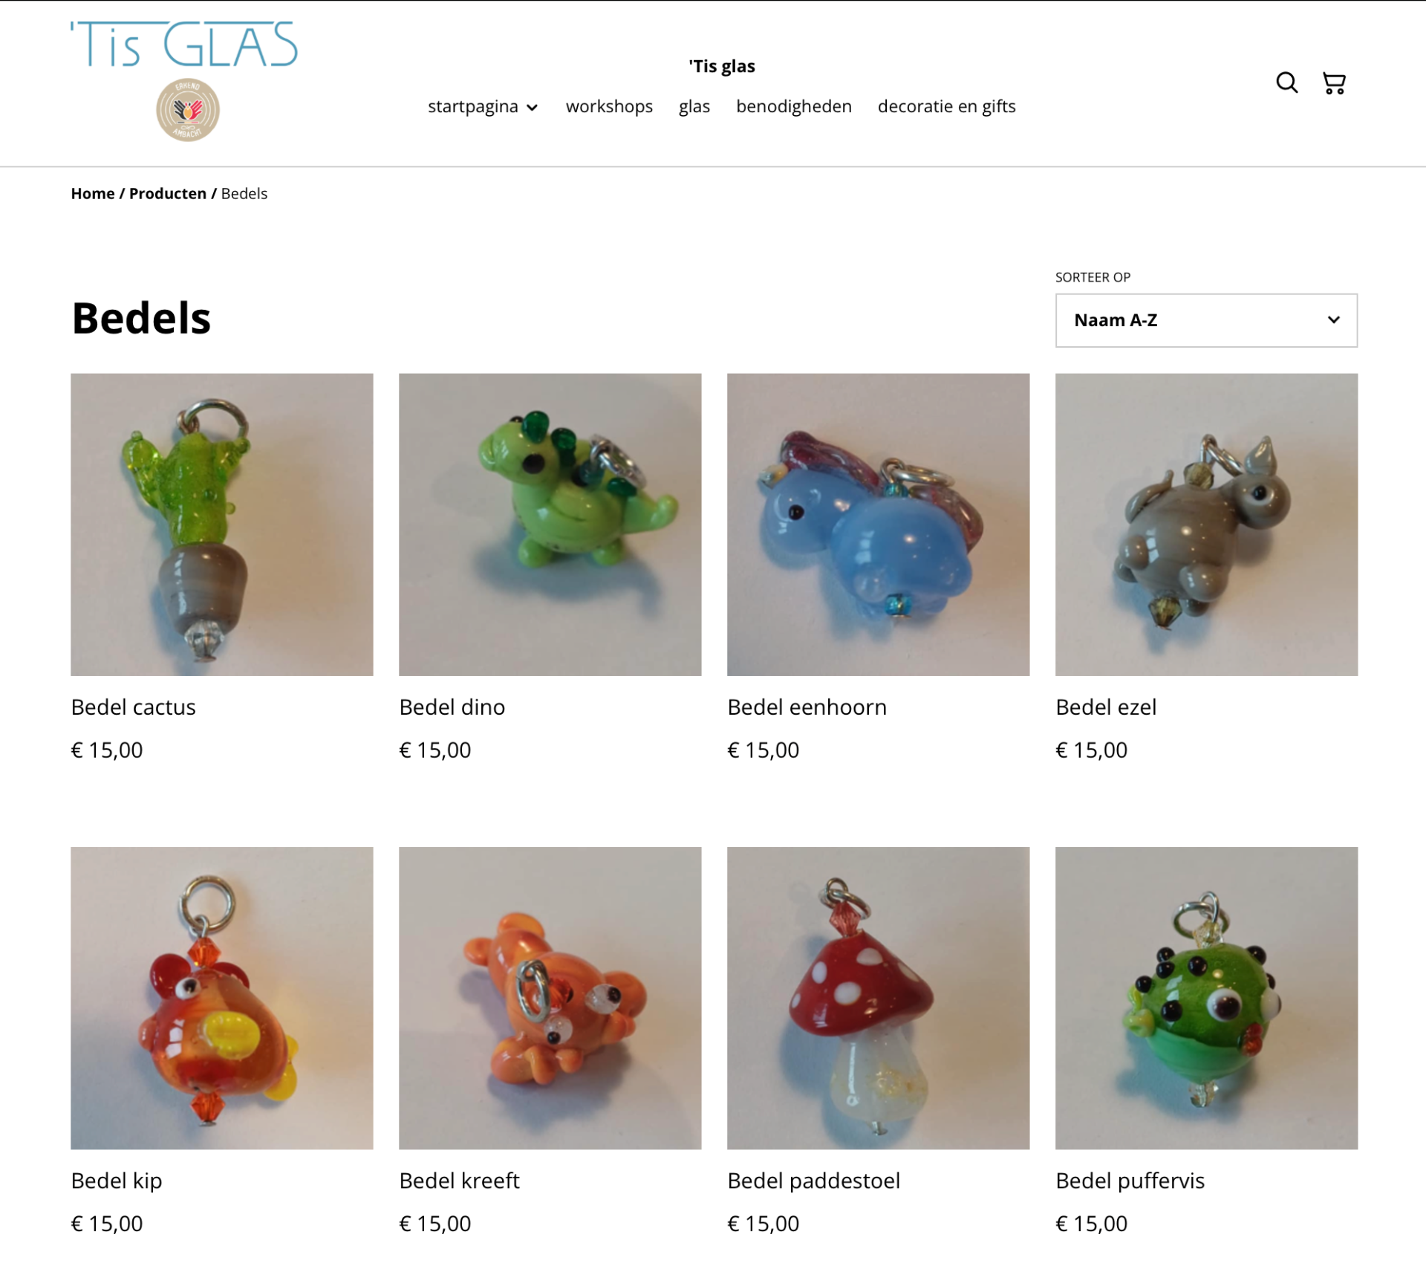Open the glas menu item
The width and height of the screenshot is (1426, 1269).
pyautogui.click(x=694, y=106)
